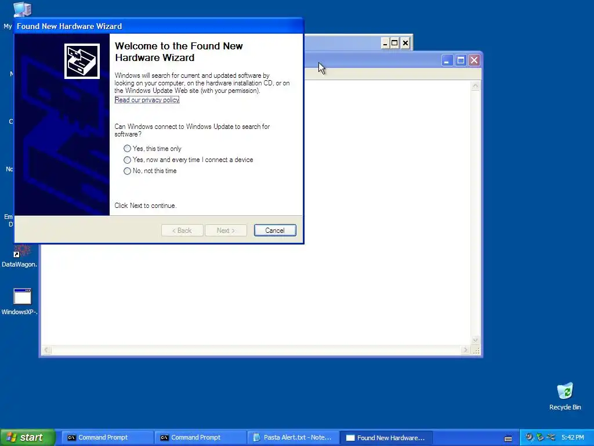Open the Recycle Bin desktop icon
594x446 pixels.
click(565, 396)
